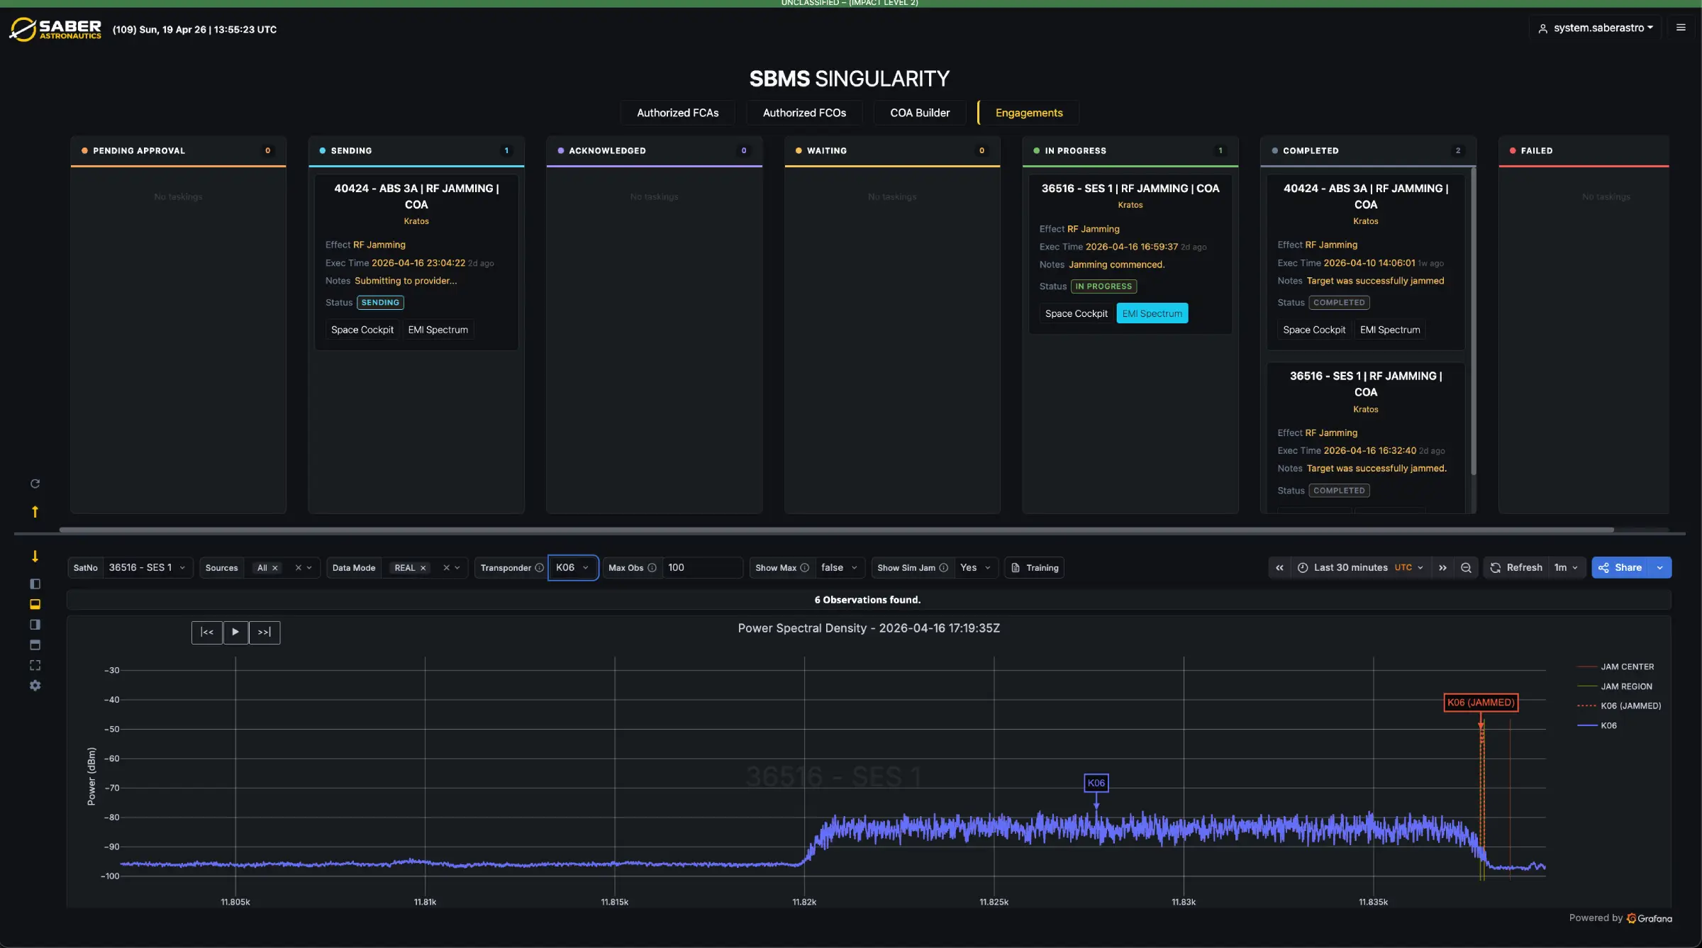Skip to the last observation frame

click(x=265, y=632)
